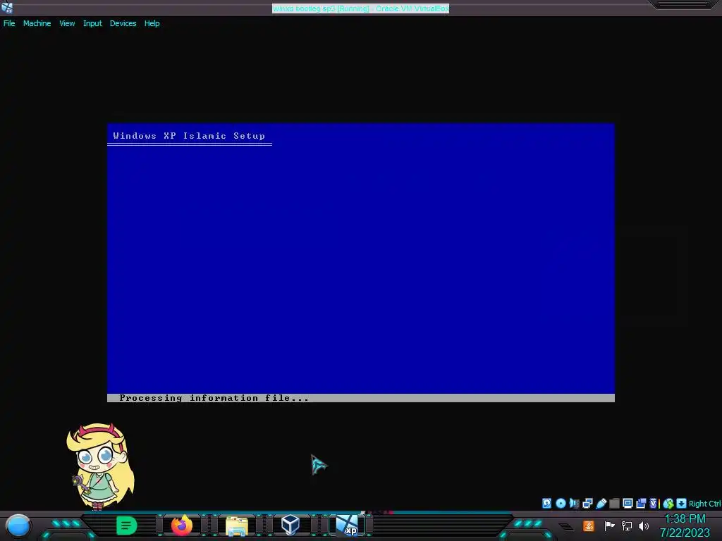
Task: Open the Input menu
Action: pyautogui.click(x=92, y=23)
